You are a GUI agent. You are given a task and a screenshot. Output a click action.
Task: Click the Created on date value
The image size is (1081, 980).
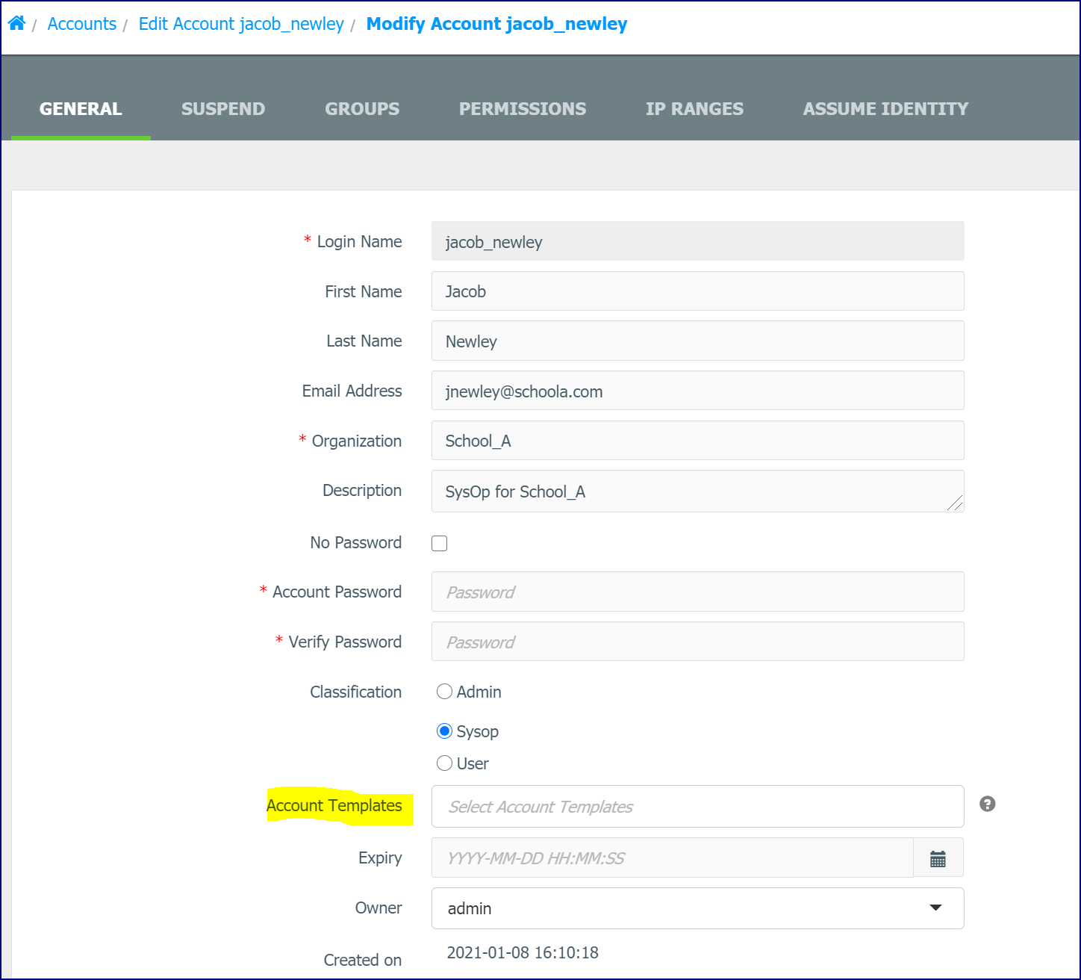point(523,953)
